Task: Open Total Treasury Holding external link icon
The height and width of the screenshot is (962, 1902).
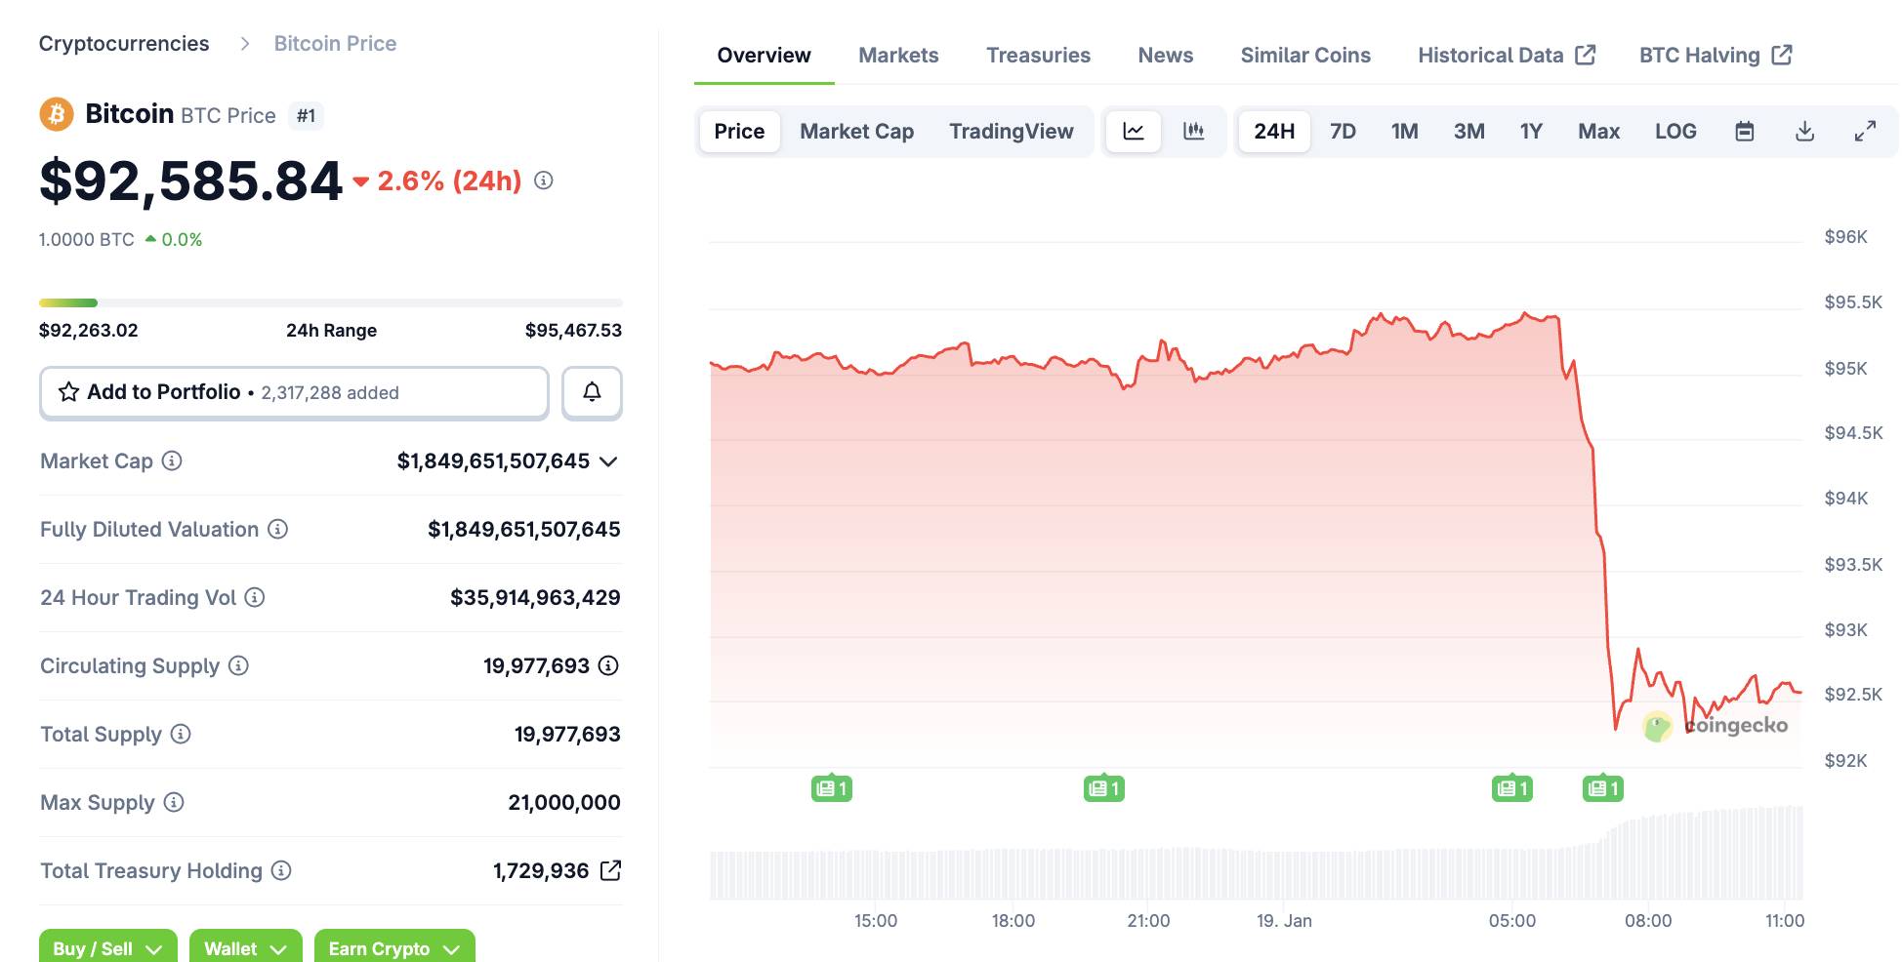Action: coord(610,870)
